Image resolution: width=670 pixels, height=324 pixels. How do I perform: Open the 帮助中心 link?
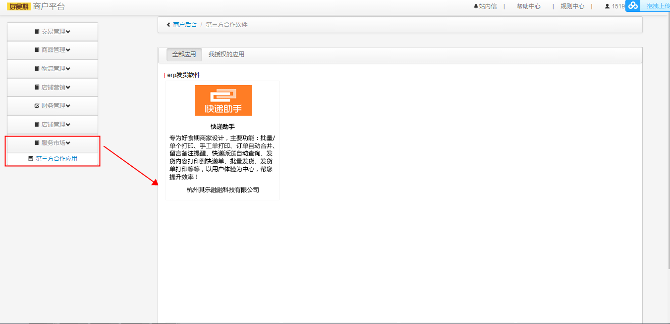(x=529, y=6)
